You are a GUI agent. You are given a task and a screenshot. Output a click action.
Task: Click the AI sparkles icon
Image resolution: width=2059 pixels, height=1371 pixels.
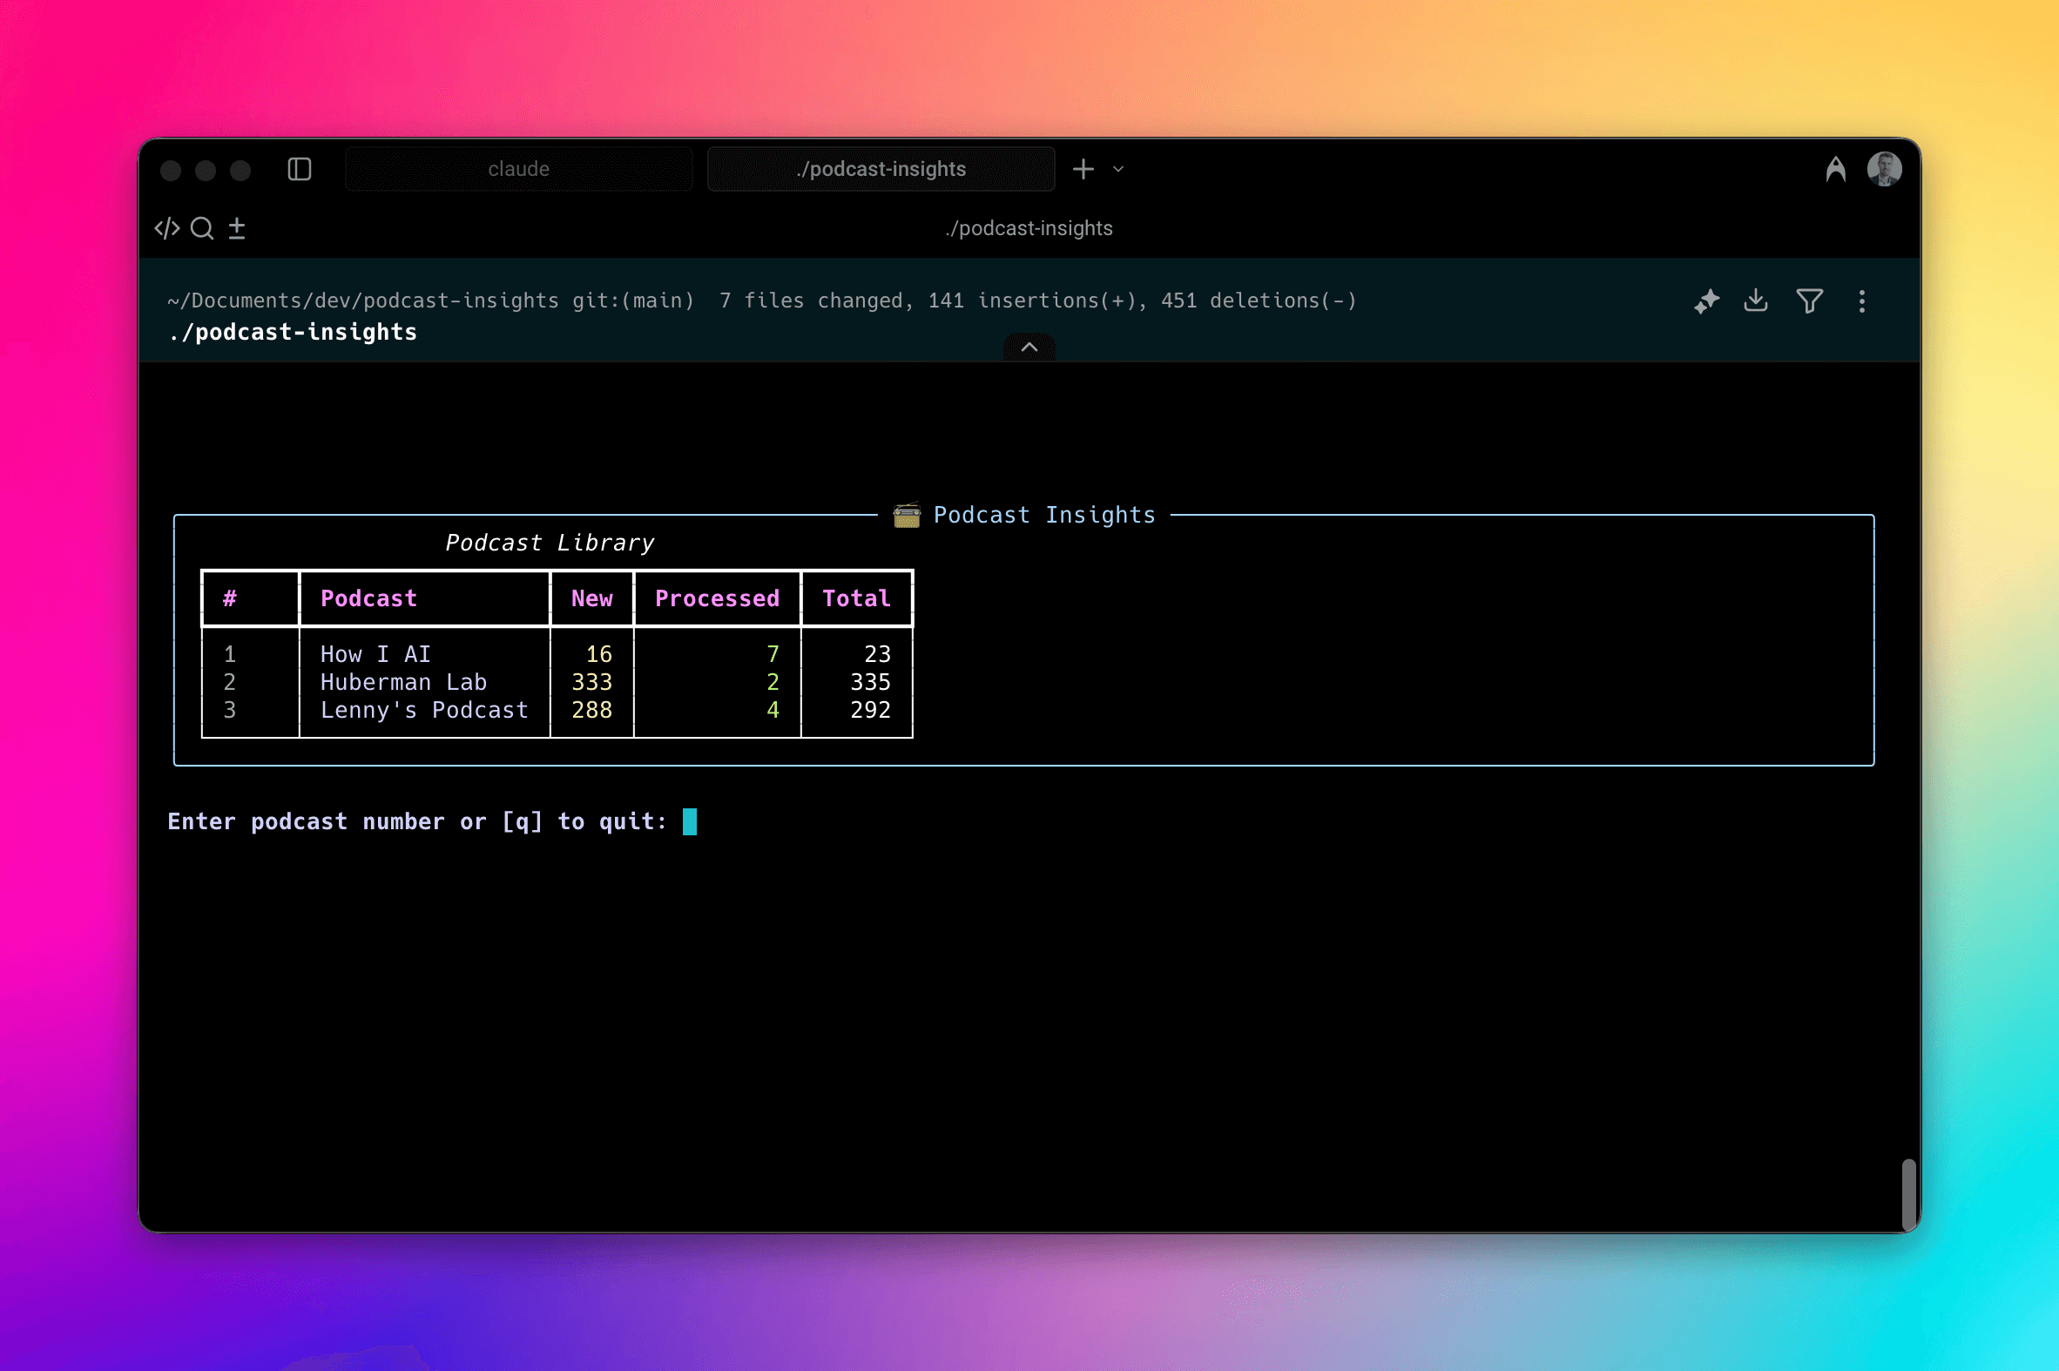(1705, 301)
